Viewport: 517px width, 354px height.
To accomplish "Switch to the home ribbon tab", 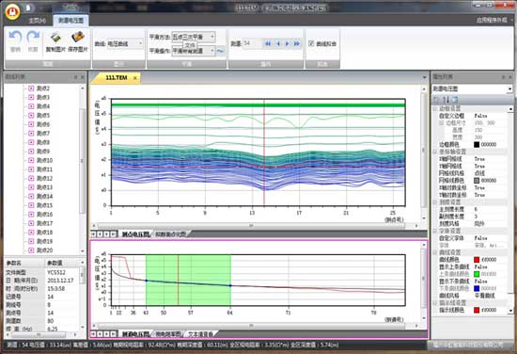I will pos(37,21).
